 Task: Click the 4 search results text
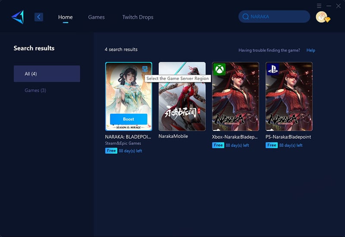click(x=121, y=50)
